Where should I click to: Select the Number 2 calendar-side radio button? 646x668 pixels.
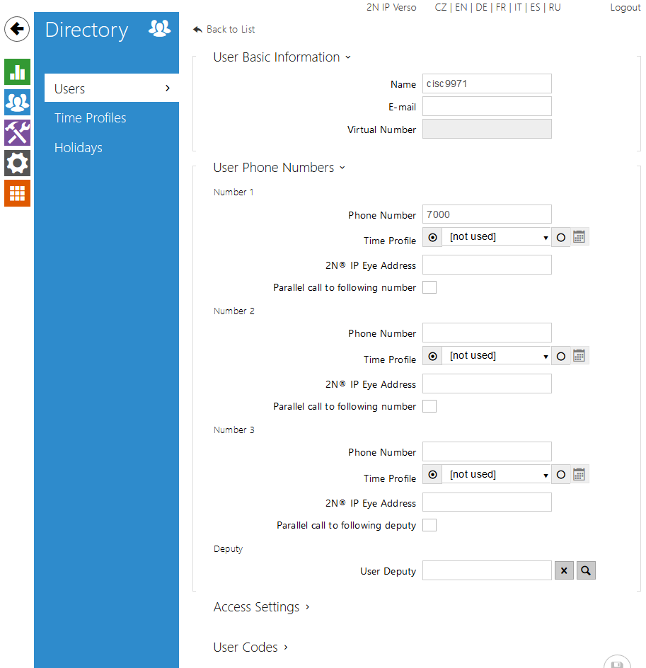point(561,356)
